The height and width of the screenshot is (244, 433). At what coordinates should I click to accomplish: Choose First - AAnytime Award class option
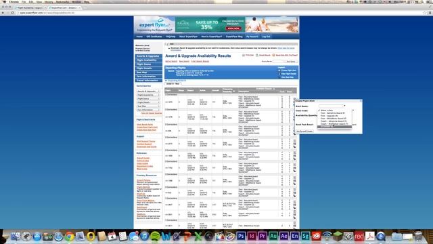click(x=334, y=113)
